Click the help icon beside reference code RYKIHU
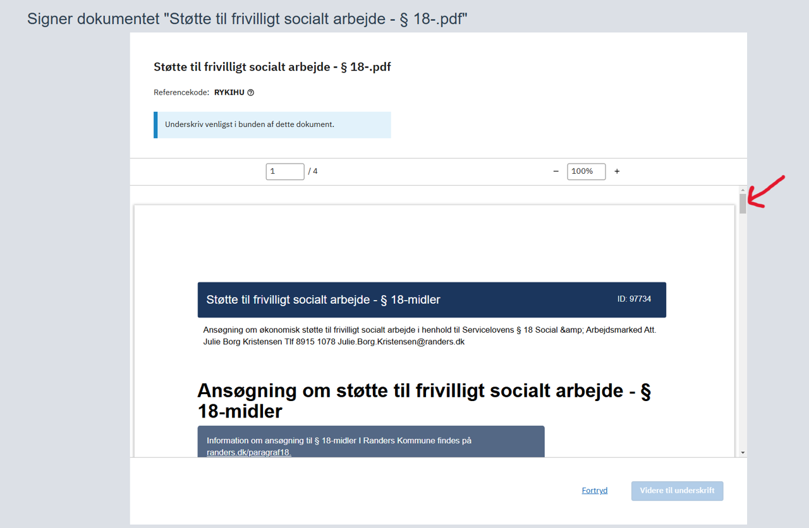The image size is (809, 528). (x=251, y=93)
